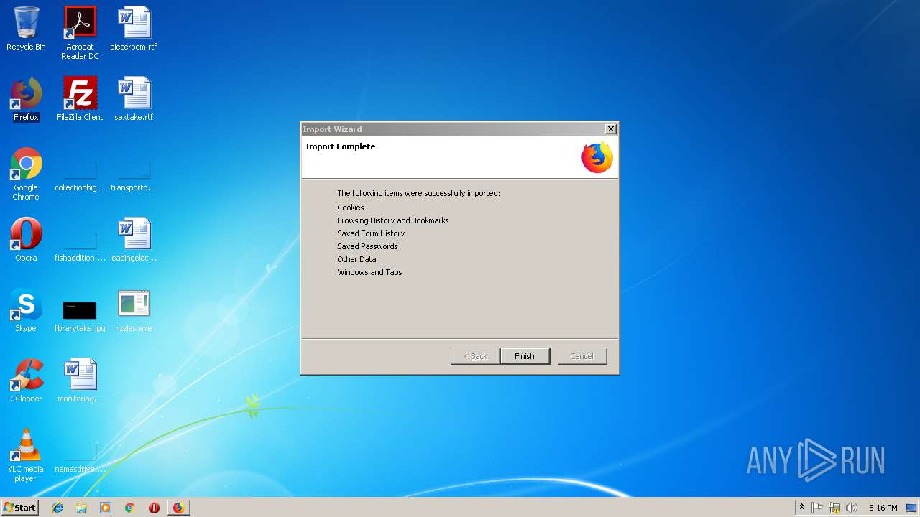This screenshot has width=920, height=517.
Task: Select the Opera desktop shortcut
Action: [x=26, y=241]
